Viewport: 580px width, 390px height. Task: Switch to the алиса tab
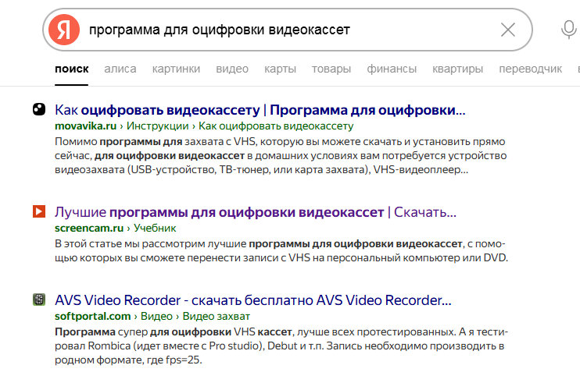[120, 69]
